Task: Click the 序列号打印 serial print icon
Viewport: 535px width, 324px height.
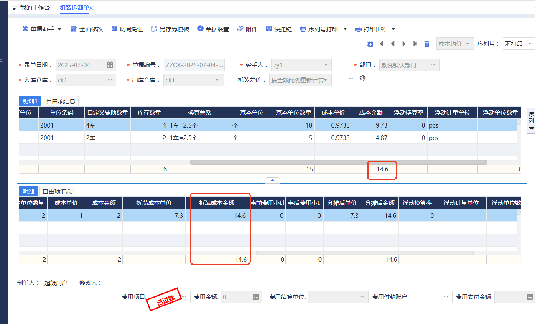Action: [303, 29]
